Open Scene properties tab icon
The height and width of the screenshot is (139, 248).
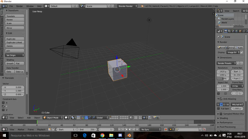(x=233, y=31)
